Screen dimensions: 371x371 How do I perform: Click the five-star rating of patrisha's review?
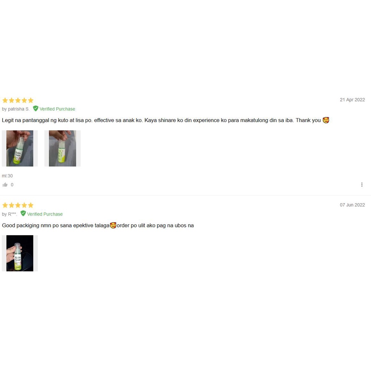(x=18, y=100)
